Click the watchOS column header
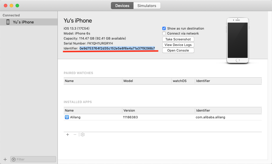Screen dimensions: 272x164 183,81
